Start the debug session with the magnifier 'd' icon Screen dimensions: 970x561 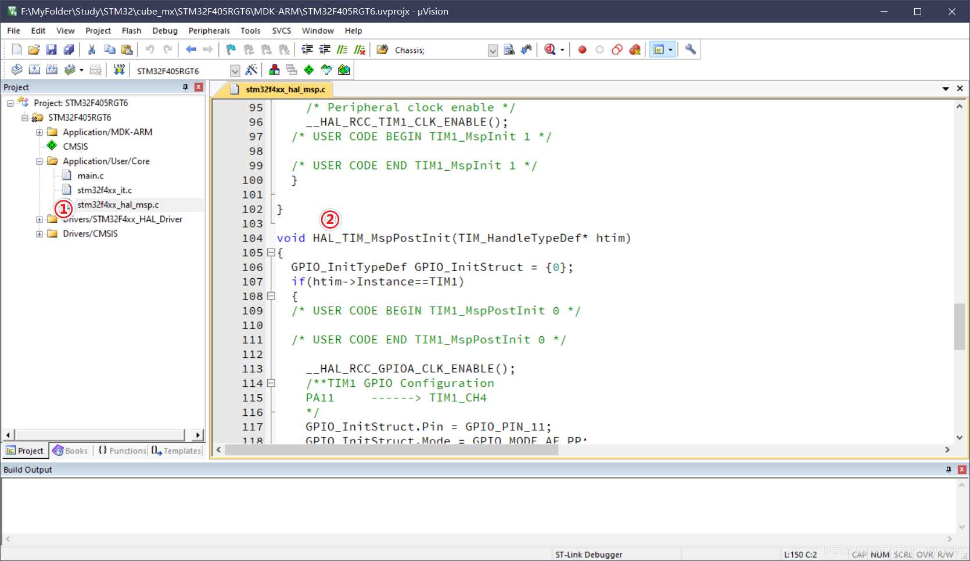(550, 50)
